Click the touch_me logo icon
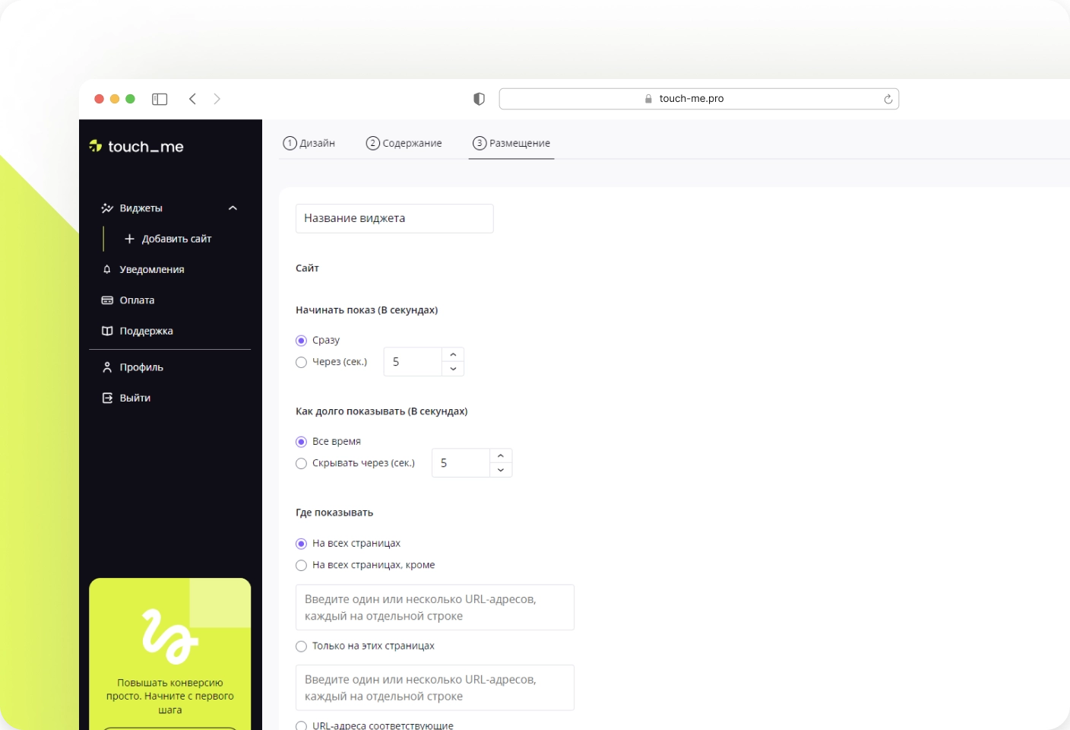Image resolution: width=1070 pixels, height=730 pixels. point(96,146)
